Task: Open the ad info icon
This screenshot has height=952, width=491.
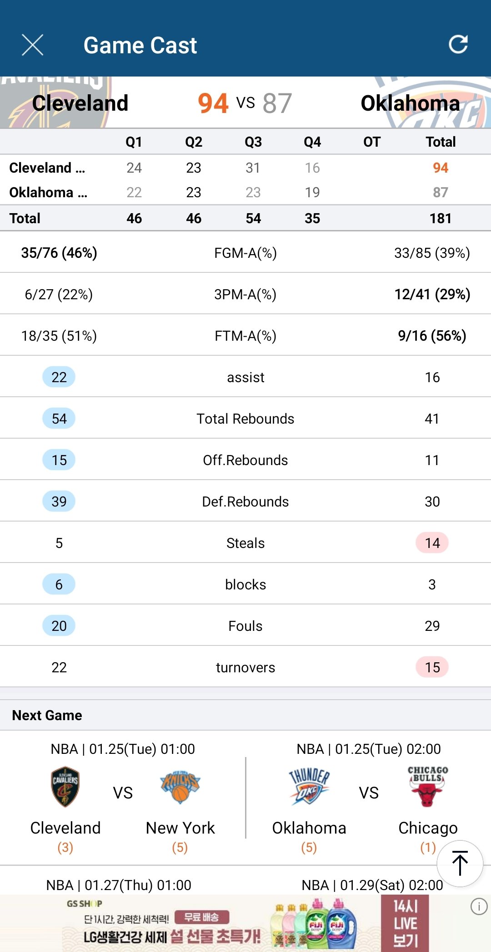Action: [479, 906]
